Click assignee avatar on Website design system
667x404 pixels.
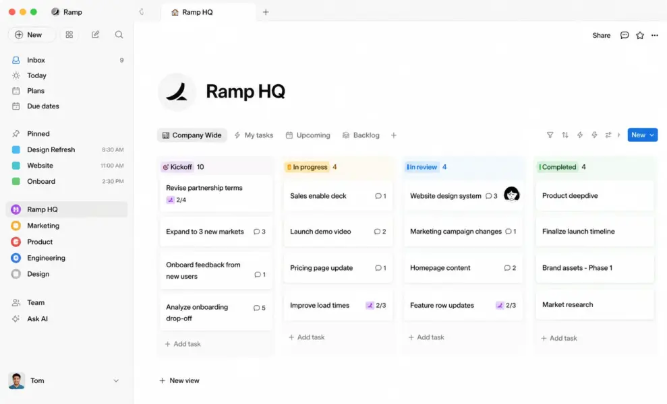coord(511,194)
